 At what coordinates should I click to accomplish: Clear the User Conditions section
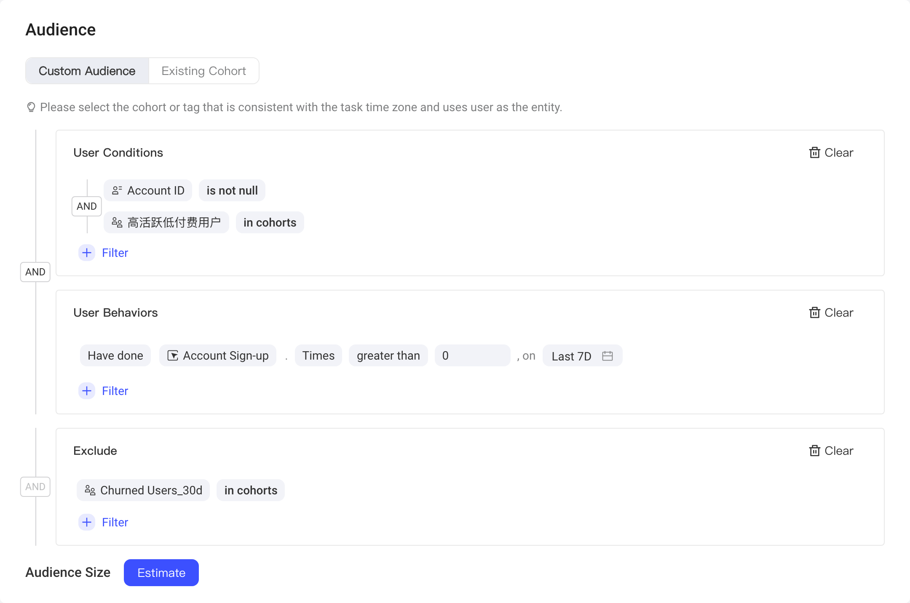pos(831,152)
